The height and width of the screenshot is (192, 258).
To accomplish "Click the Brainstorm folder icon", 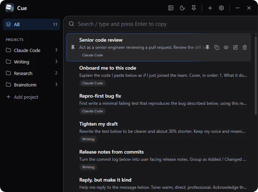I will point(8,84).
